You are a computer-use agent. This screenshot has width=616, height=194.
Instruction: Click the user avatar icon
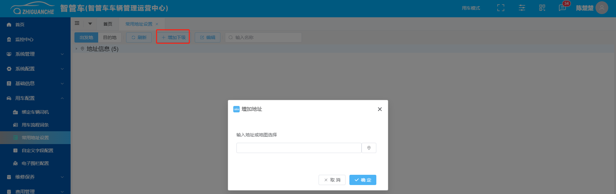602,8
